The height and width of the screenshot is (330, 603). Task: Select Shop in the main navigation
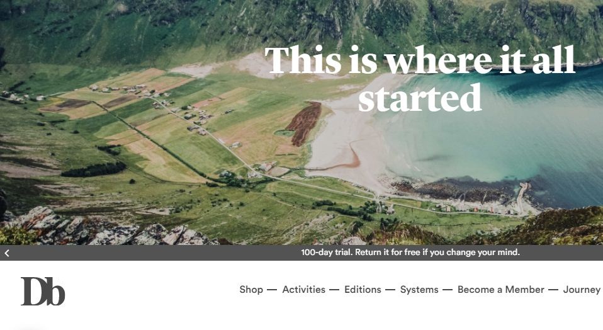[251, 290]
